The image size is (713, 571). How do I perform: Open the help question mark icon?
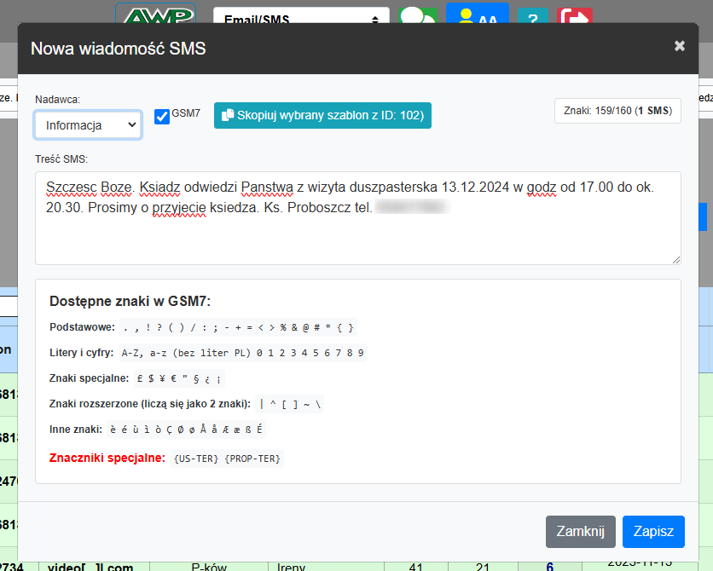[533, 17]
